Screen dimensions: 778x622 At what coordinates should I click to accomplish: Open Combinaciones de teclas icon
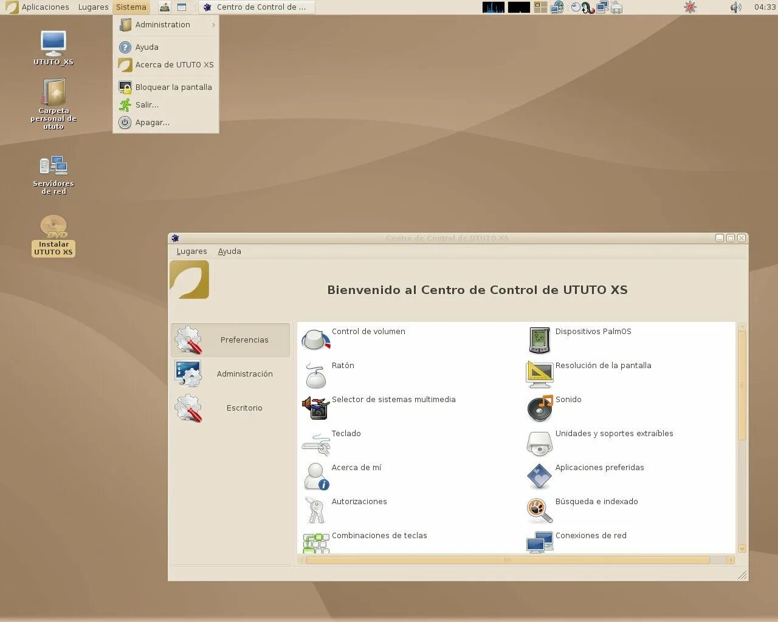click(x=316, y=543)
